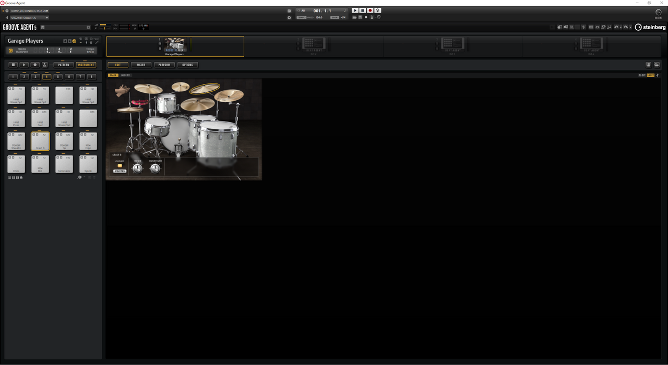The width and height of the screenshot is (668, 365).
Task: Select the Main sub-tab
Action: coord(113,75)
